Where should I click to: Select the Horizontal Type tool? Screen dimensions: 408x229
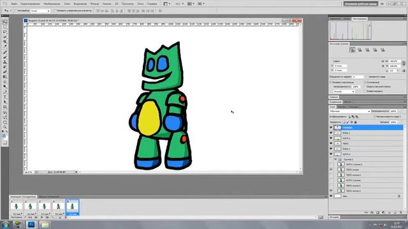pos(4,97)
